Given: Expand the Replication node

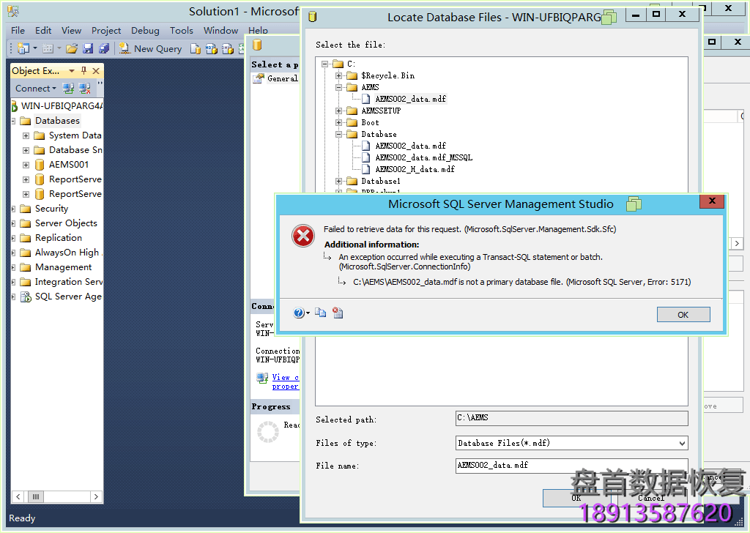Looking at the screenshot, I should pyautogui.click(x=13, y=238).
